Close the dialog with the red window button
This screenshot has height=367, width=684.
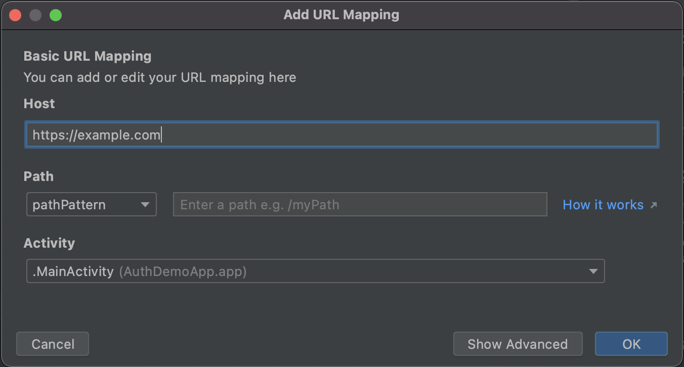pyautogui.click(x=15, y=15)
